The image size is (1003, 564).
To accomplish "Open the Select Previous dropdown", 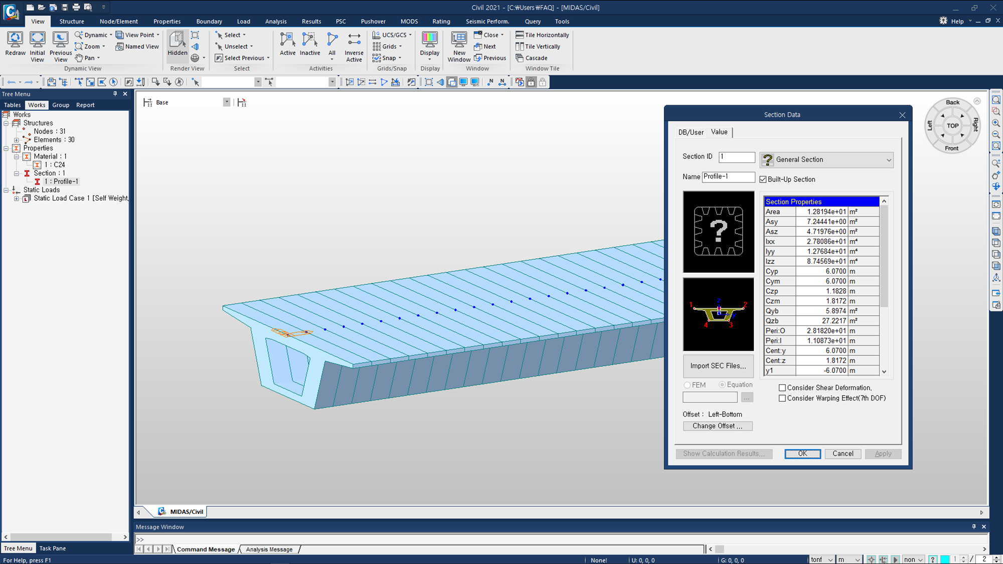I will 268,58.
